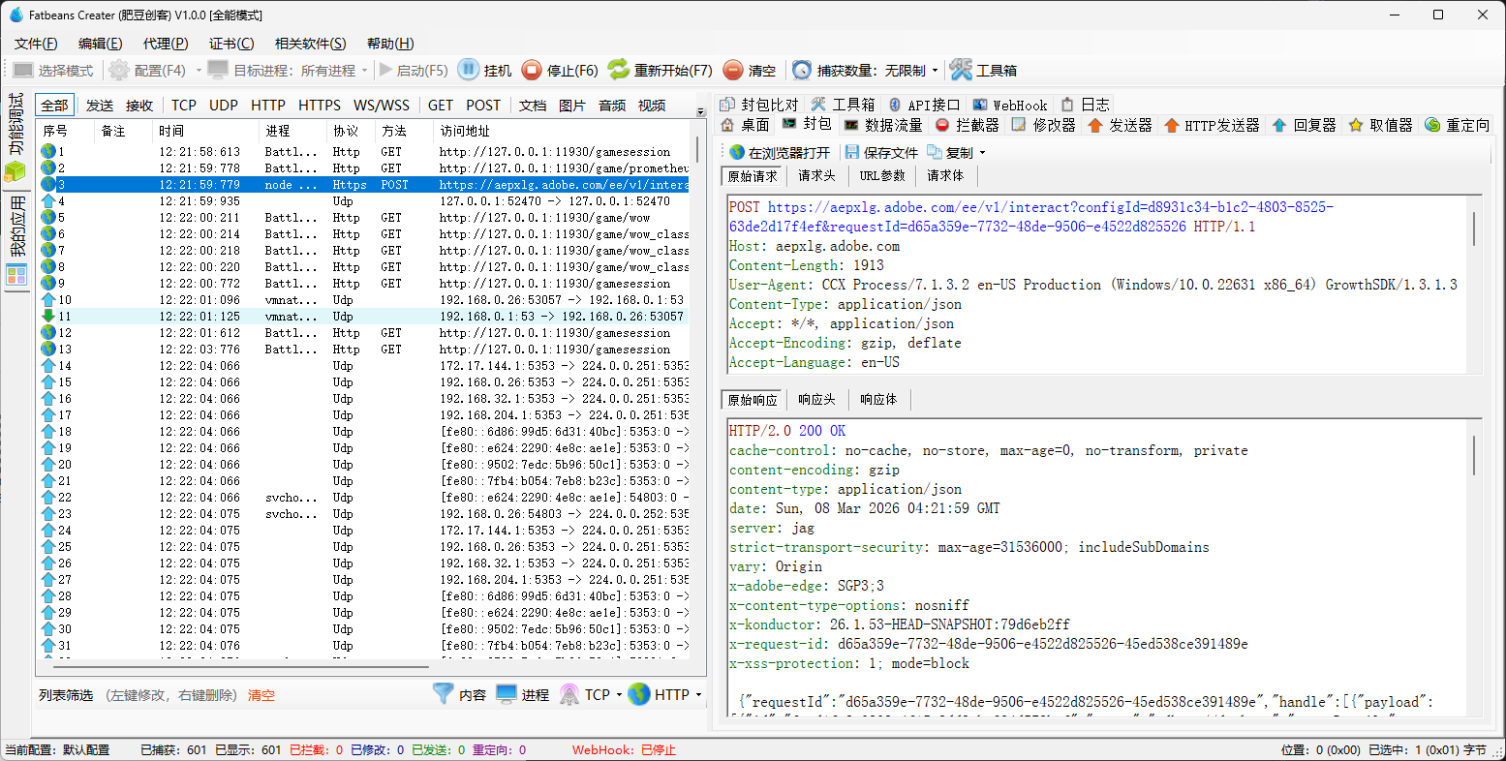Expand the 复制 copy dropdown arrow
The image size is (1506, 761).
[x=982, y=153]
